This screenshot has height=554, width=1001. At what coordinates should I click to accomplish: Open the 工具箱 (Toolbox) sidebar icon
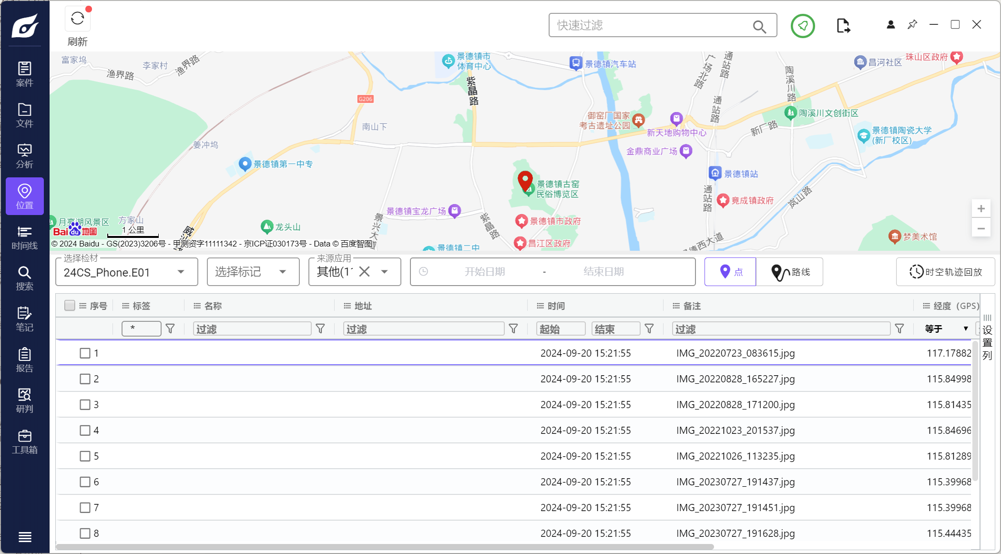click(x=24, y=441)
